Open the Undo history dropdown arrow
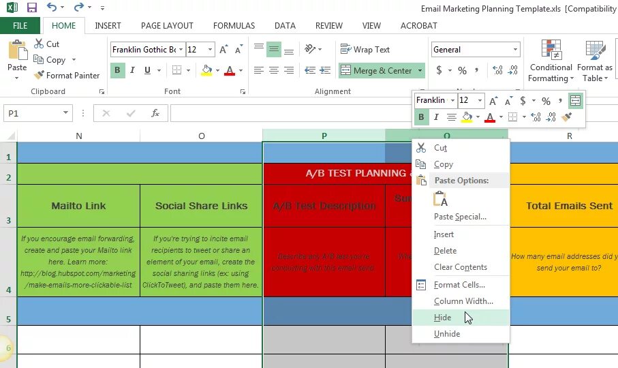Image resolution: width=618 pixels, height=368 pixels. pyautogui.click(x=62, y=7)
